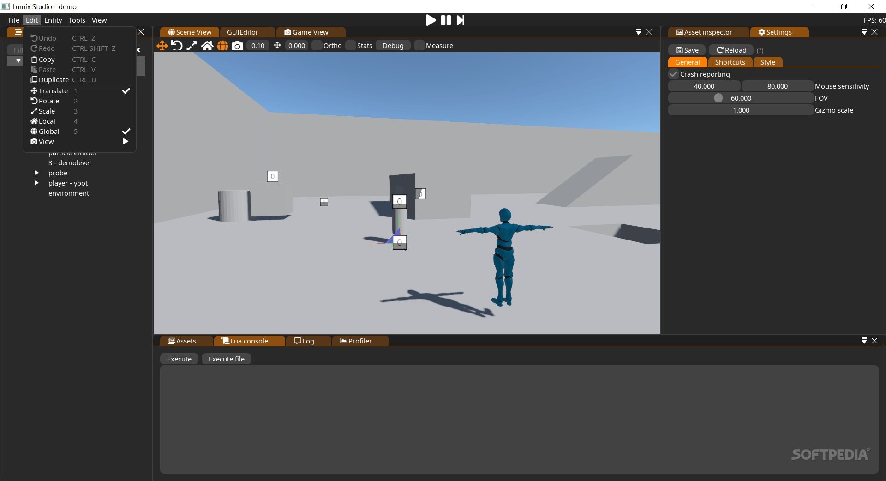
Task: Toggle Crash reporting checkbox
Action: tap(673, 74)
